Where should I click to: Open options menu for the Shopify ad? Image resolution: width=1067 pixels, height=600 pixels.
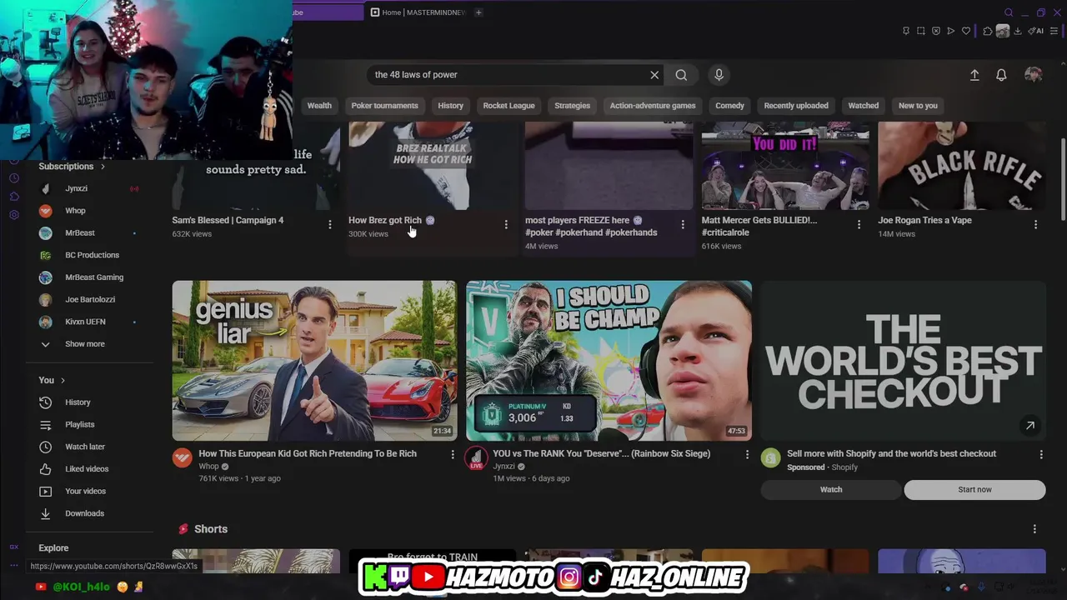coord(1040,454)
